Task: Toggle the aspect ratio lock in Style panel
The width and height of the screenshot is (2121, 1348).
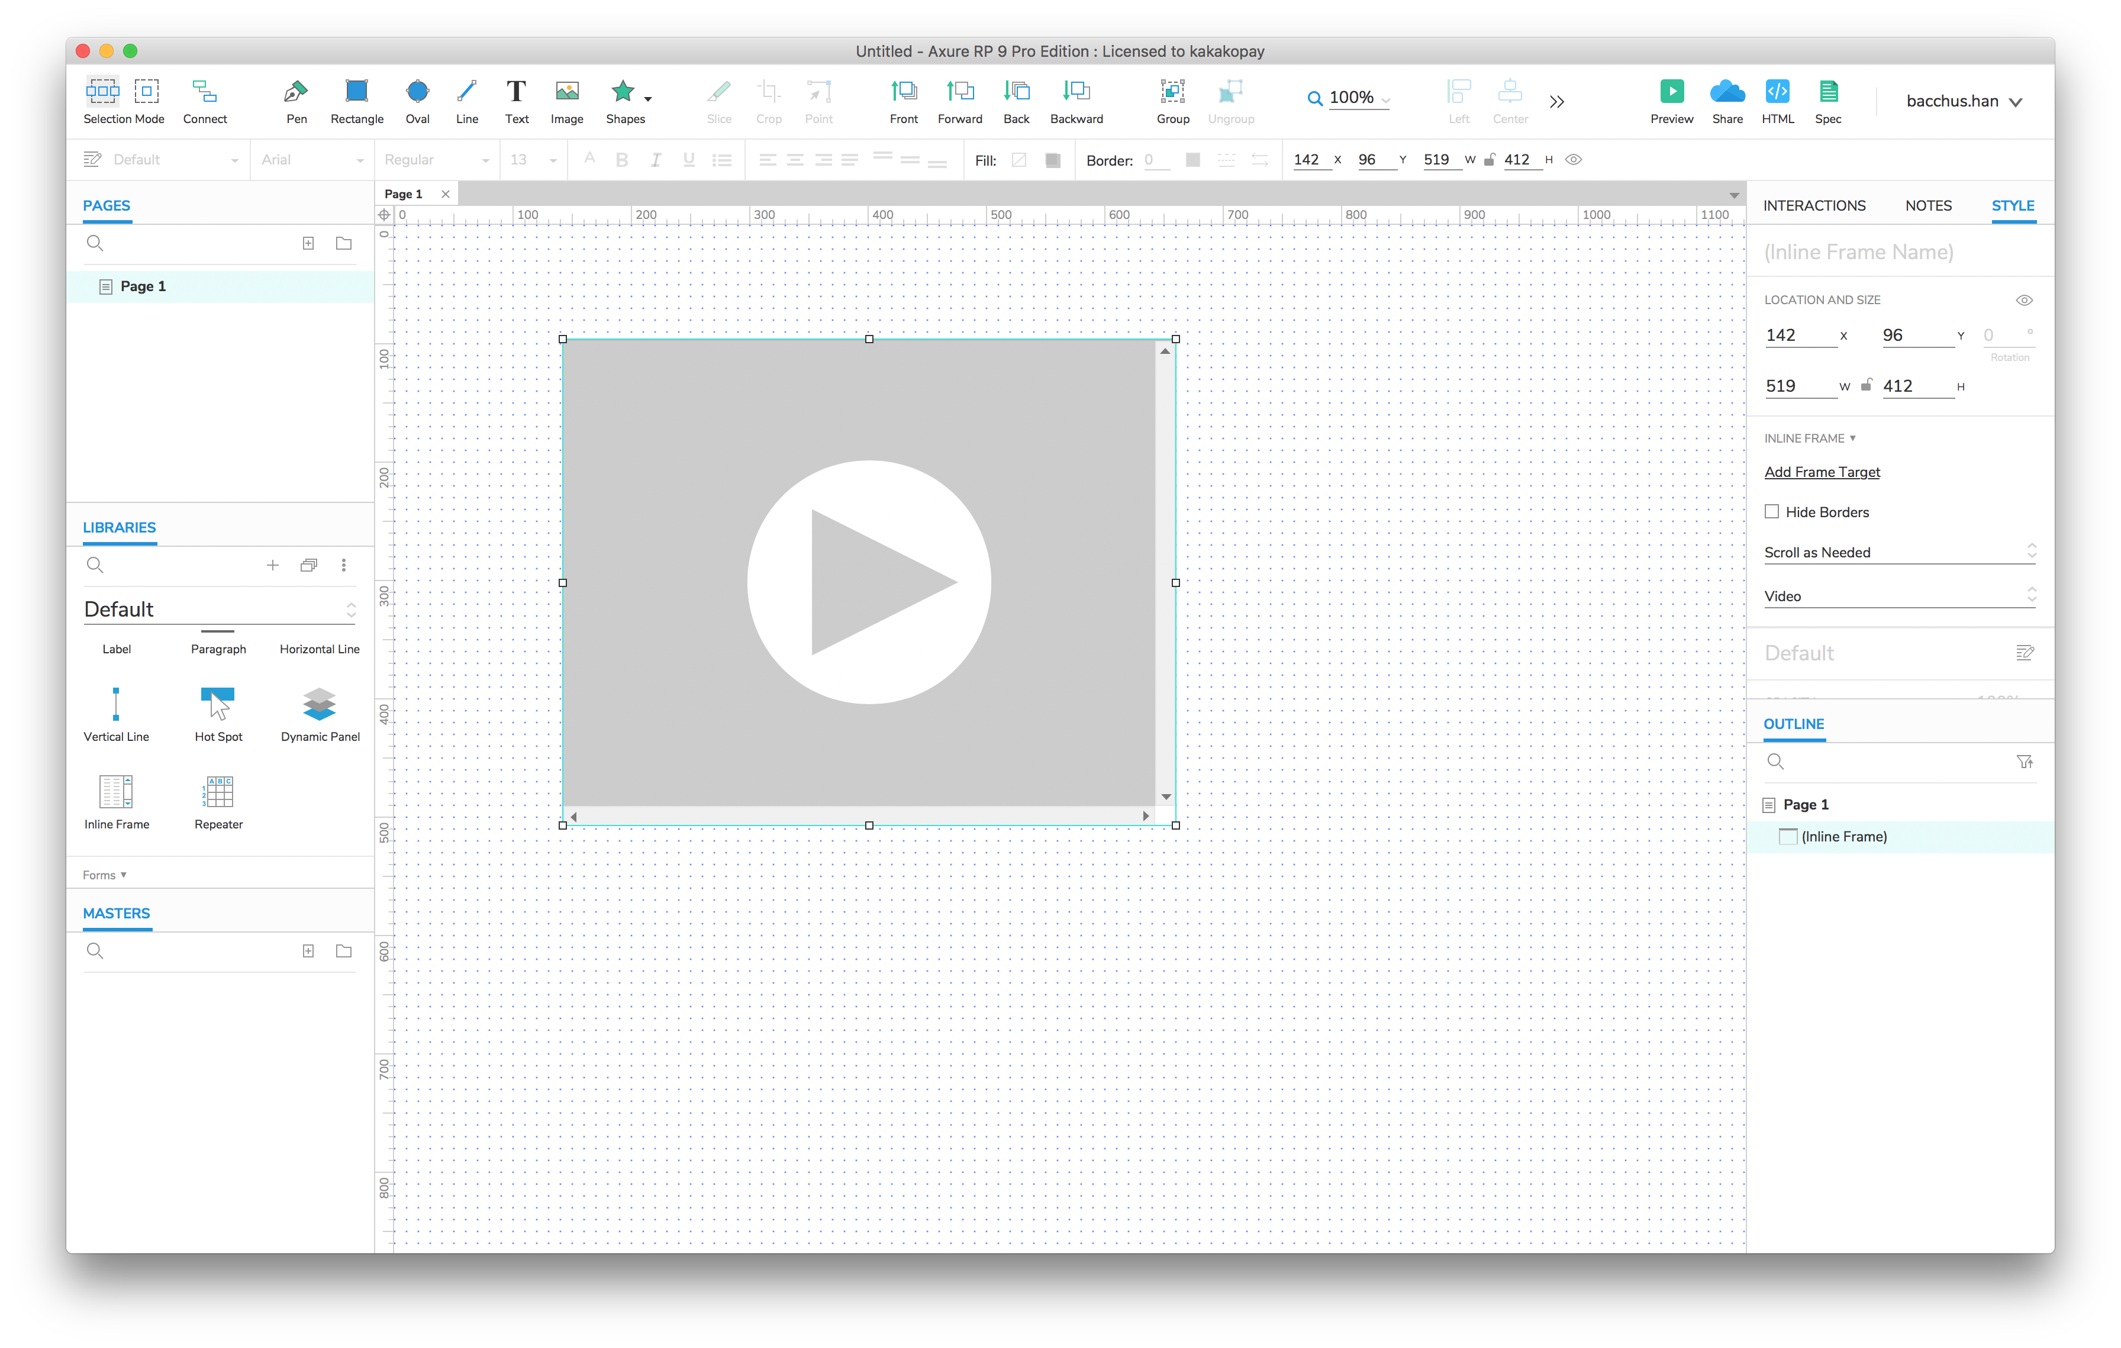Action: [1865, 386]
